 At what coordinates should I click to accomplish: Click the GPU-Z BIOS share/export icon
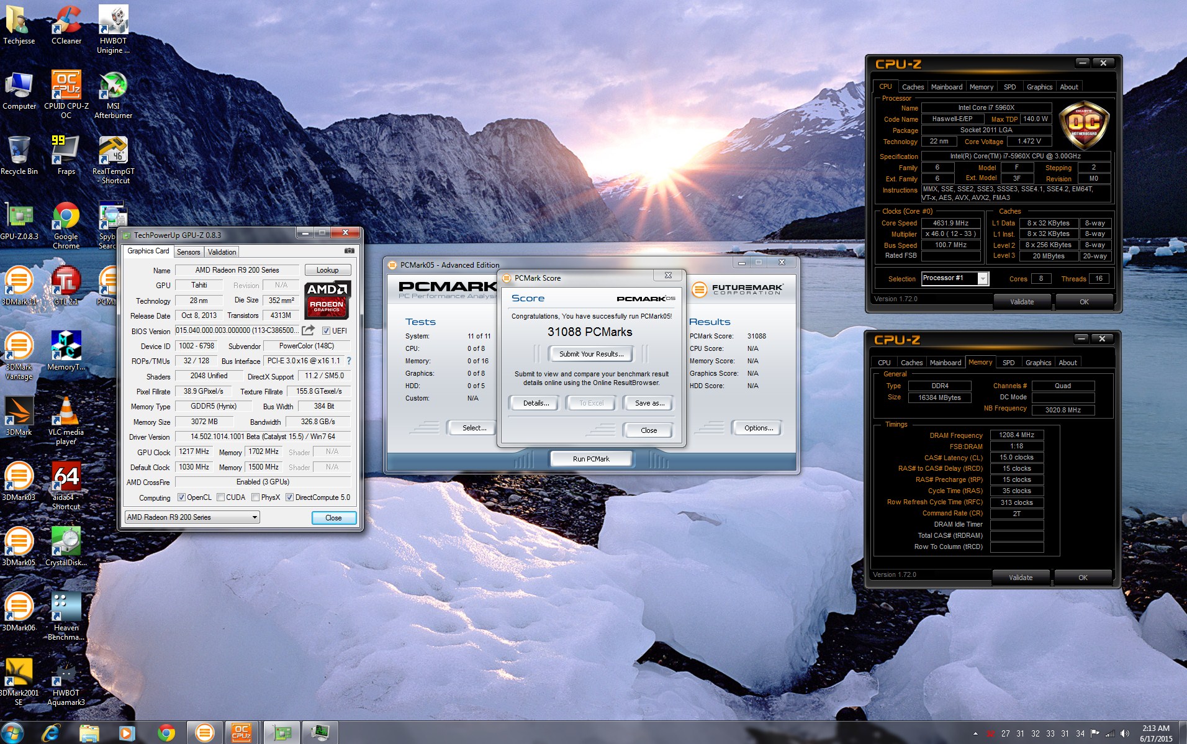point(309,330)
